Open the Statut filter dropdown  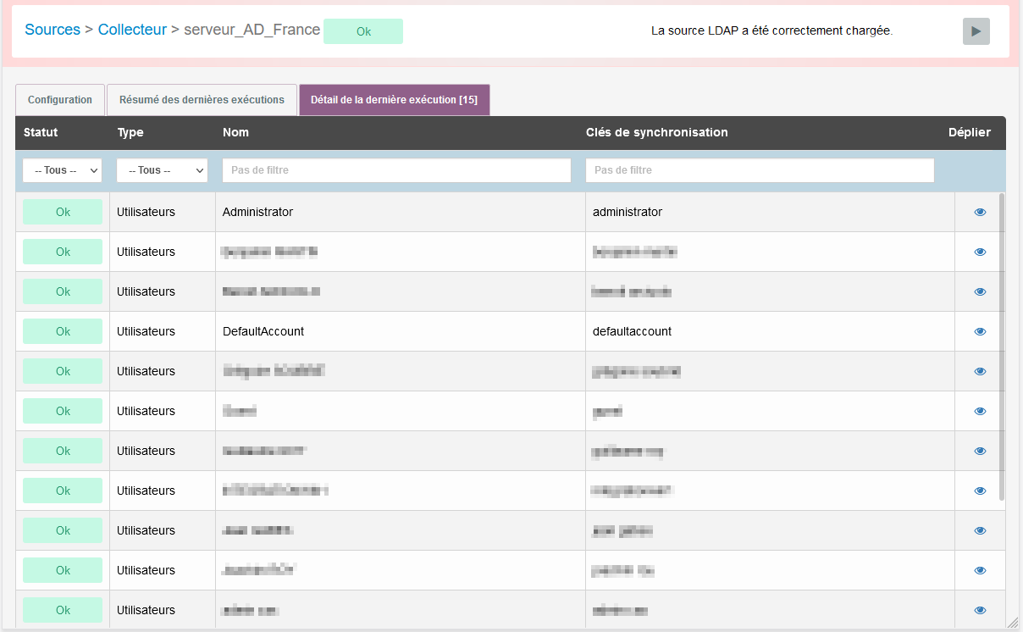[62, 170]
